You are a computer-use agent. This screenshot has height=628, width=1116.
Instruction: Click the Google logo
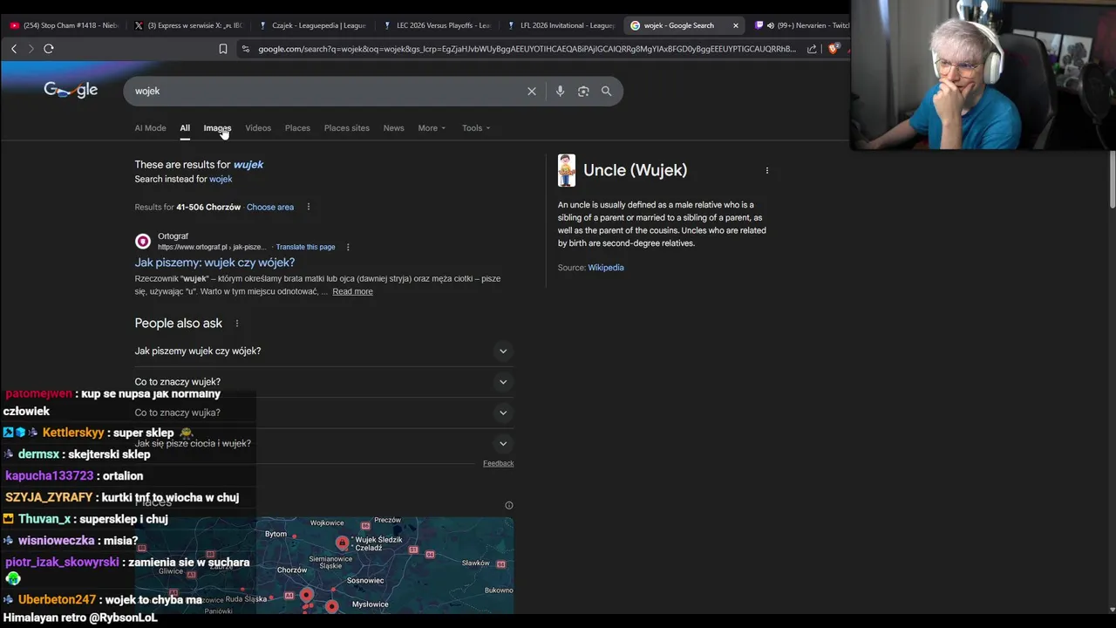click(71, 91)
